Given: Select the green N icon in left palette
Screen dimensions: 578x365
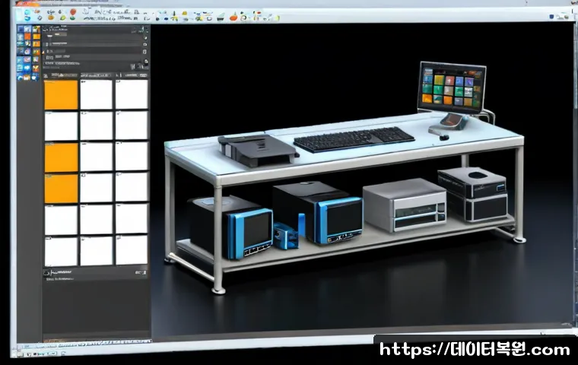Looking at the screenshot, I should pyautogui.click(x=36, y=59).
